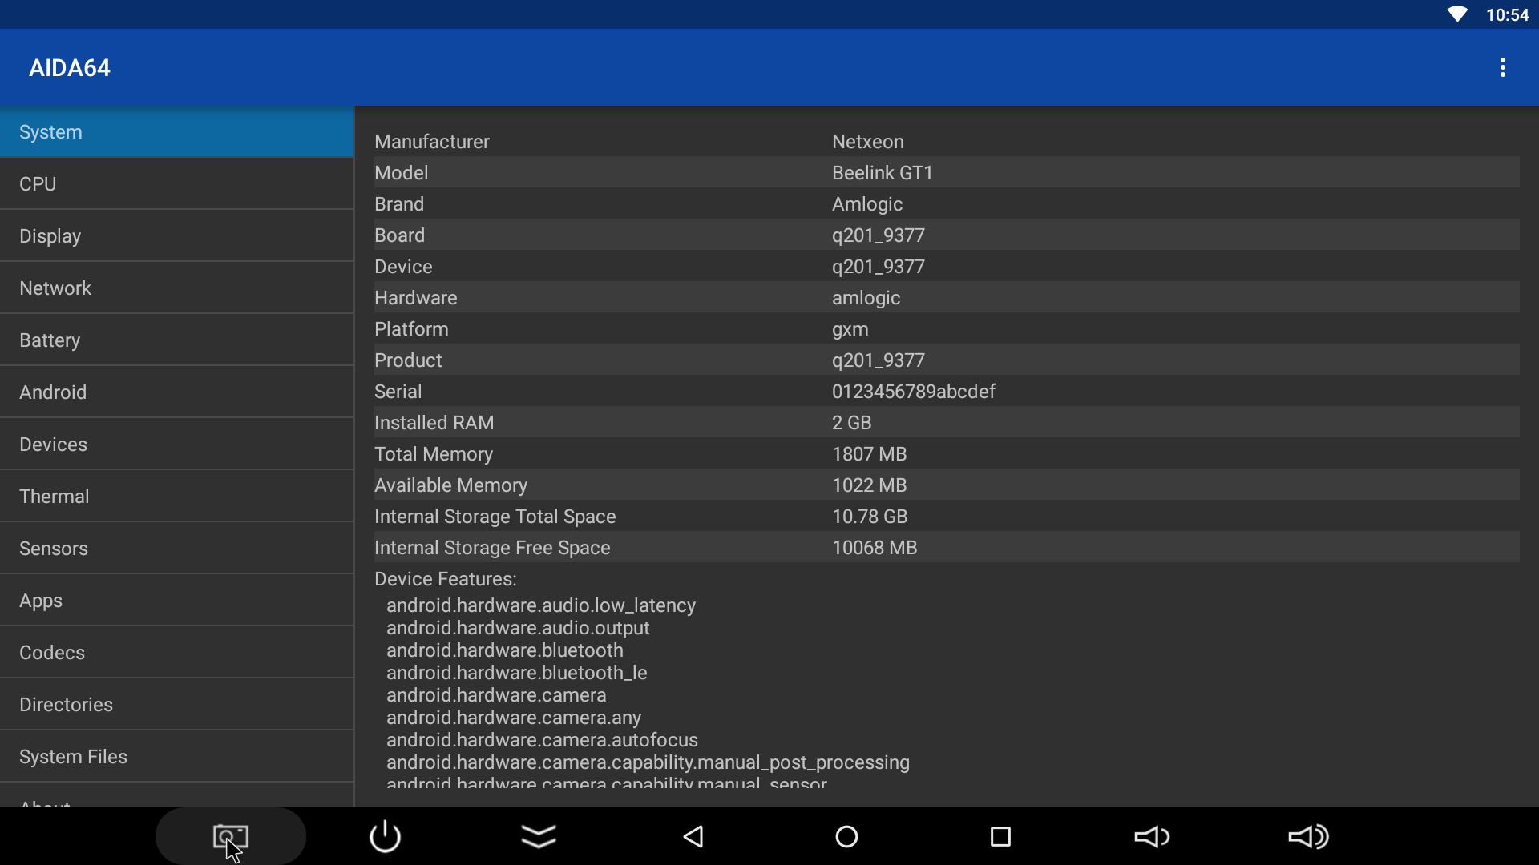1539x865 pixels.
Task: Tap the Home circle navigation icon
Action: 846,837
